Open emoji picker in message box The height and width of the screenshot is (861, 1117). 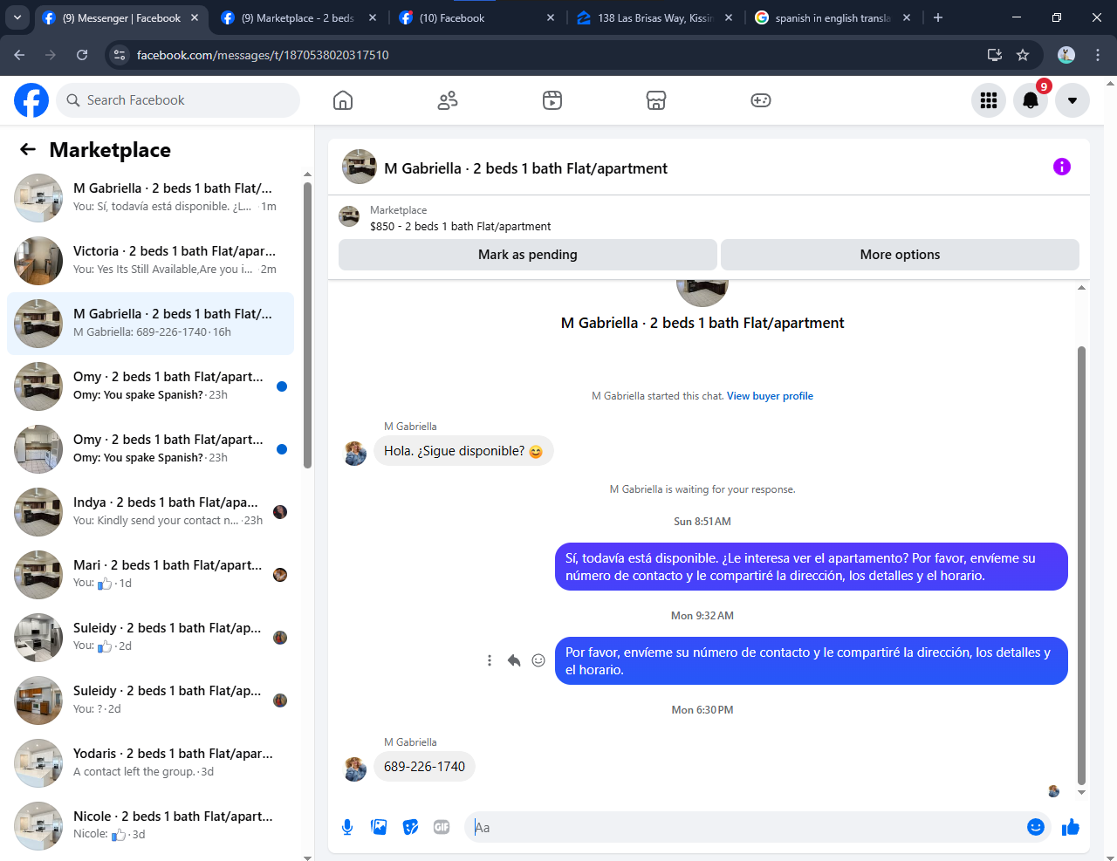pos(1036,827)
